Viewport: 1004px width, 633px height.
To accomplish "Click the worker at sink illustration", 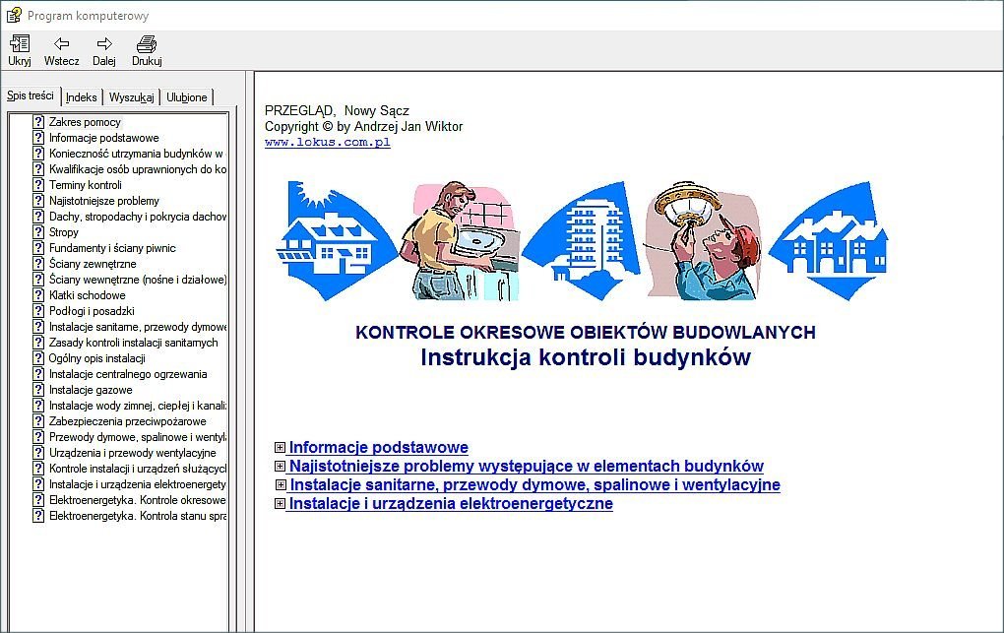I will click(x=458, y=241).
